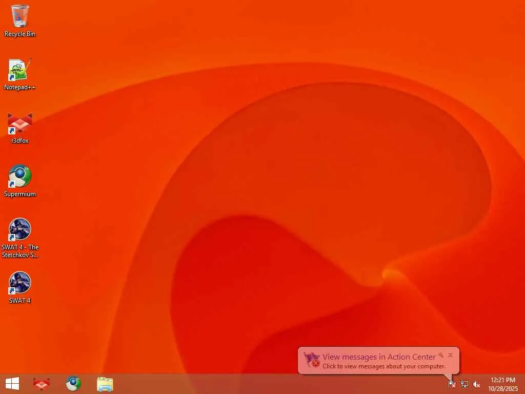Select the Supermium desktop shortcut

click(20, 181)
